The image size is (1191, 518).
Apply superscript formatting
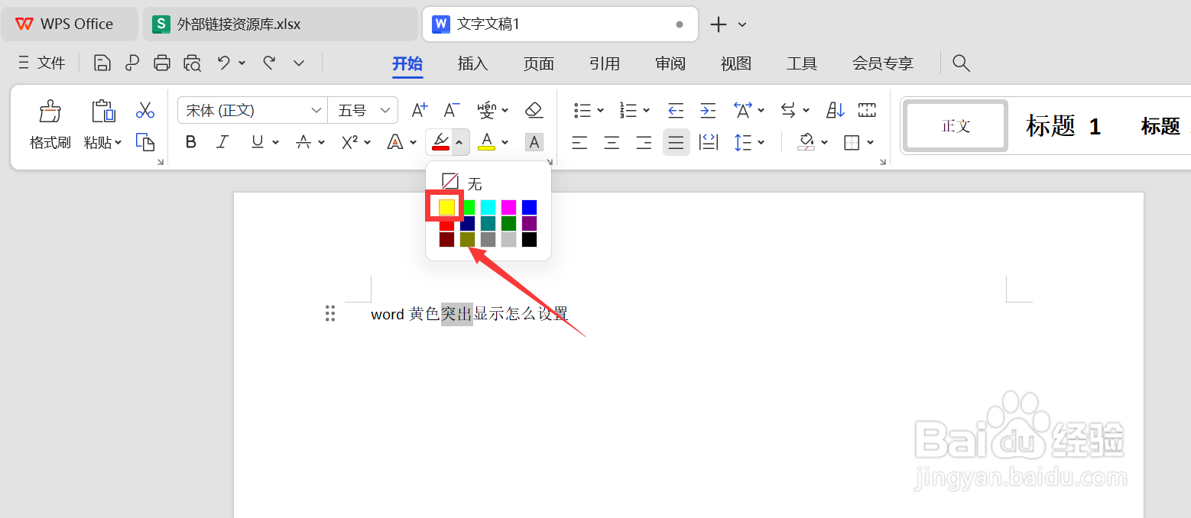pyautogui.click(x=350, y=142)
